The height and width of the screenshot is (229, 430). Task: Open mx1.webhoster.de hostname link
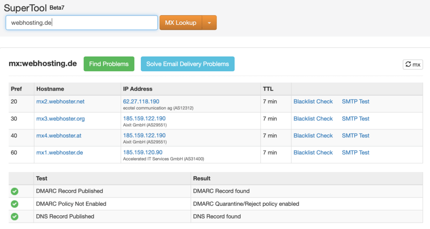point(60,153)
